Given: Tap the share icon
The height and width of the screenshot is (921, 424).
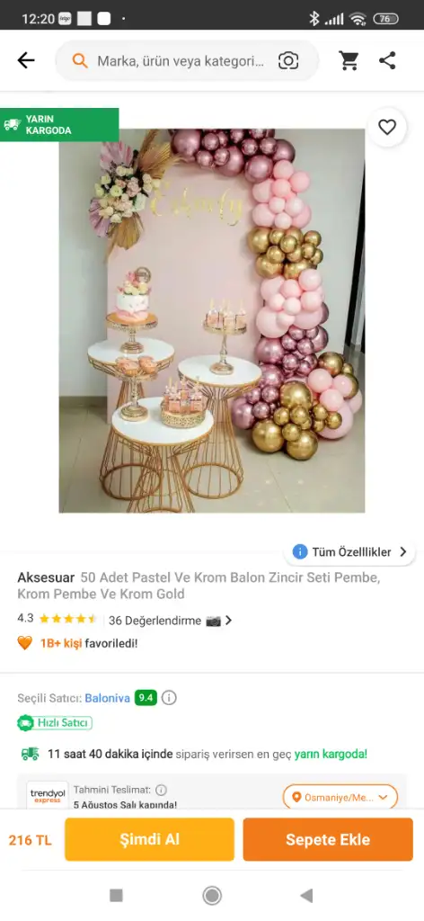Looking at the screenshot, I should (x=387, y=60).
